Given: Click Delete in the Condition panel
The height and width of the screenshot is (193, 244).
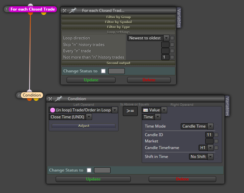Looking at the screenshot, I should [182, 179].
